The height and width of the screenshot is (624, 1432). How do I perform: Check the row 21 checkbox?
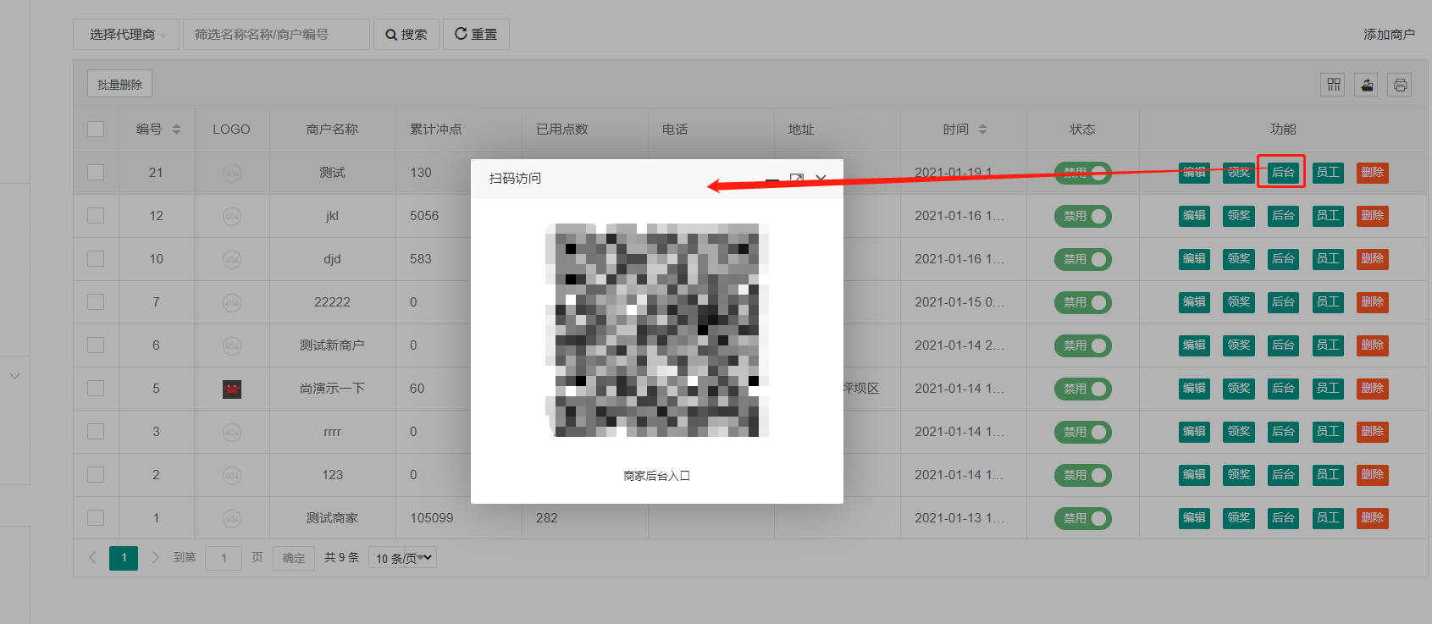pos(96,173)
